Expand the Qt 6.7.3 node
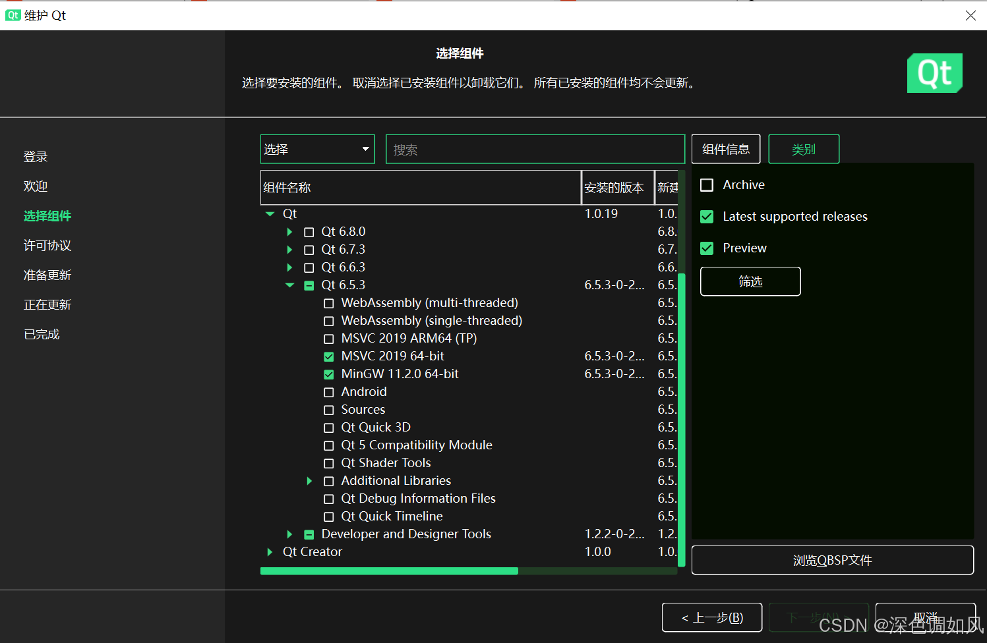 pos(289,250)
